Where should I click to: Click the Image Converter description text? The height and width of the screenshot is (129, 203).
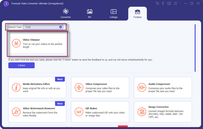[166, 114]
